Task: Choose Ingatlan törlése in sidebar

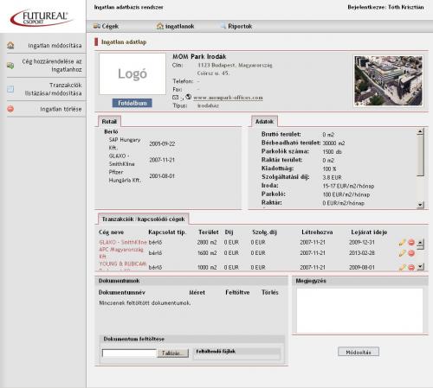Action: [61, 109]
